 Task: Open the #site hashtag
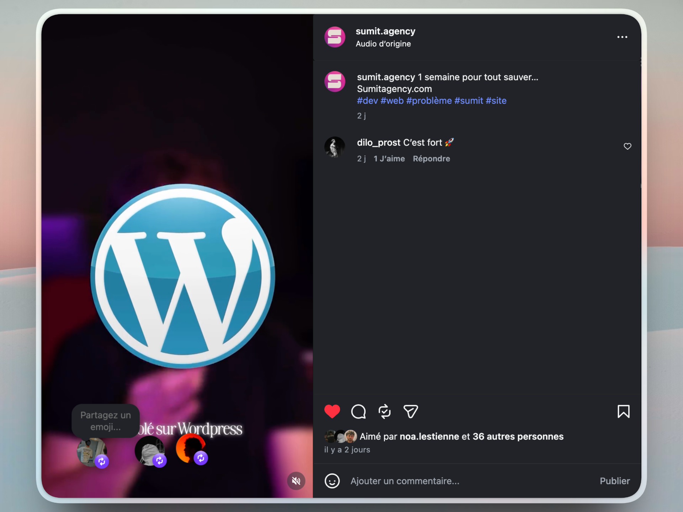click(x=496, y=101)
